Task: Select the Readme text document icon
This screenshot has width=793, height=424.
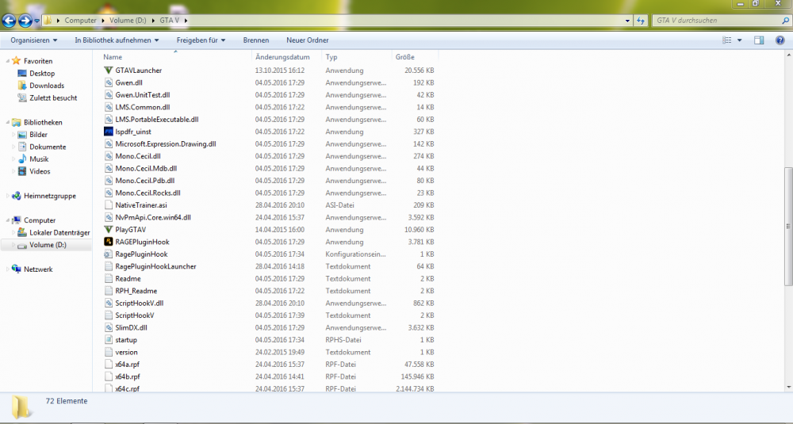Action: pyautogui.click(x=108, y=278)
